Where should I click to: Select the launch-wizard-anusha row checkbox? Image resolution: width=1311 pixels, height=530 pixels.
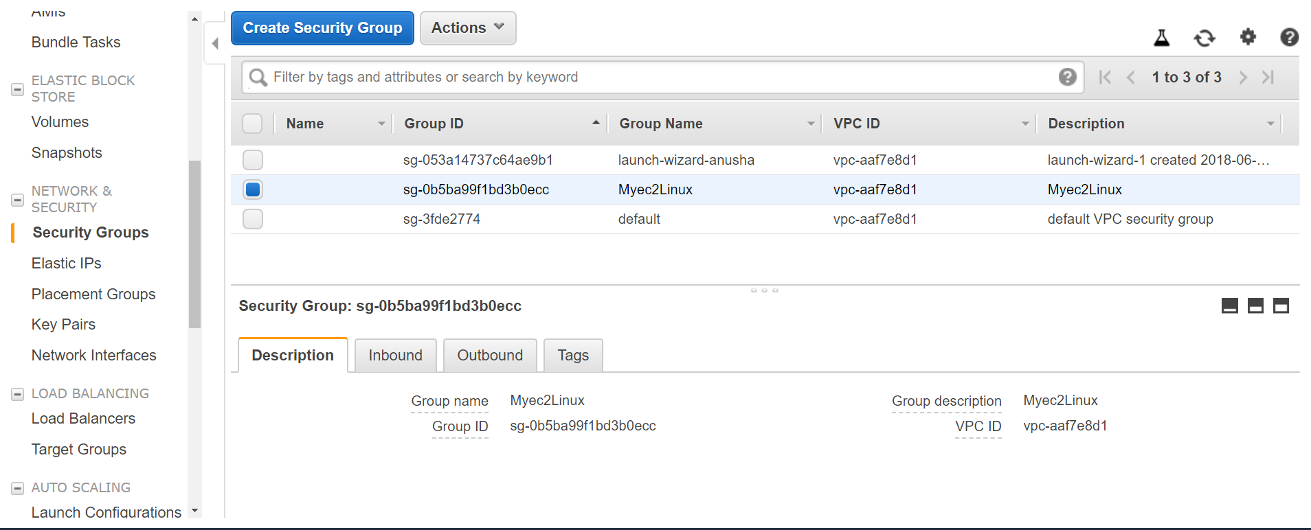(253, 160)
